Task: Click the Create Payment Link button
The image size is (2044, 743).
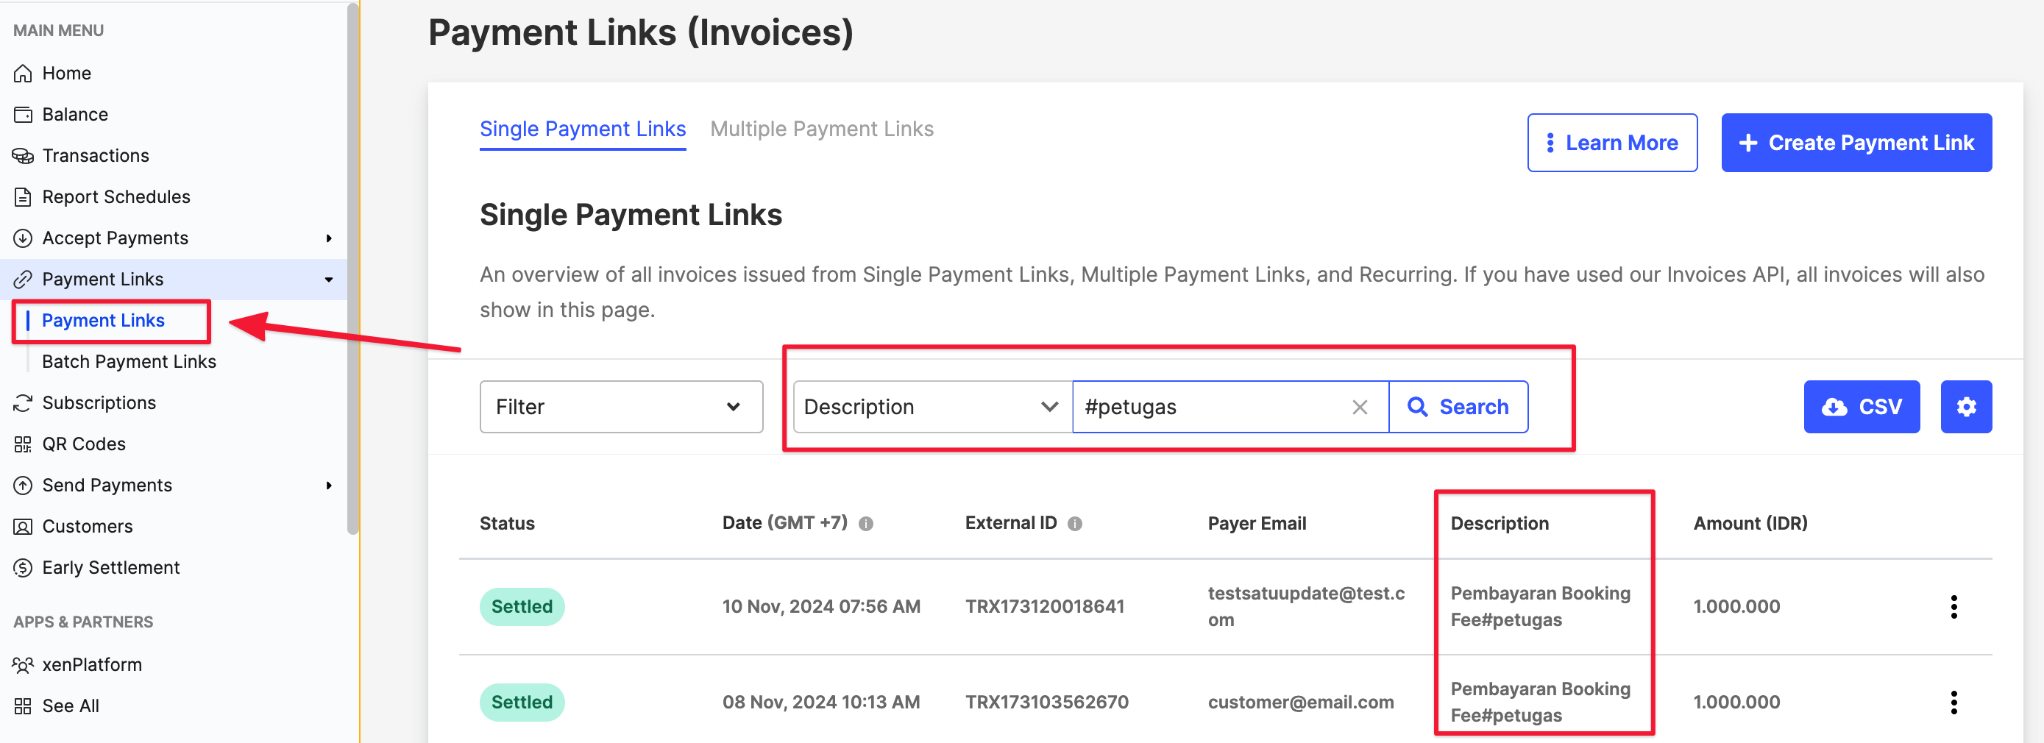Action: click(x=1856, y=143)
